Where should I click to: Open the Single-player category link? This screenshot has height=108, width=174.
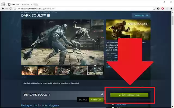[x=122, y=104]
